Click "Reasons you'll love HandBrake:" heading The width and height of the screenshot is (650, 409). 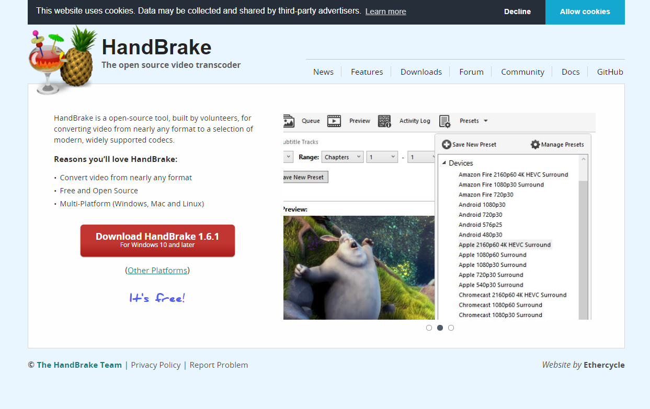[116, 159]
